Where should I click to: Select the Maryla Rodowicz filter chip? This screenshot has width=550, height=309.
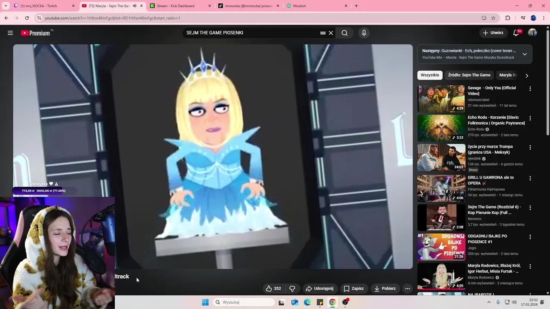[x=508, y=75]
